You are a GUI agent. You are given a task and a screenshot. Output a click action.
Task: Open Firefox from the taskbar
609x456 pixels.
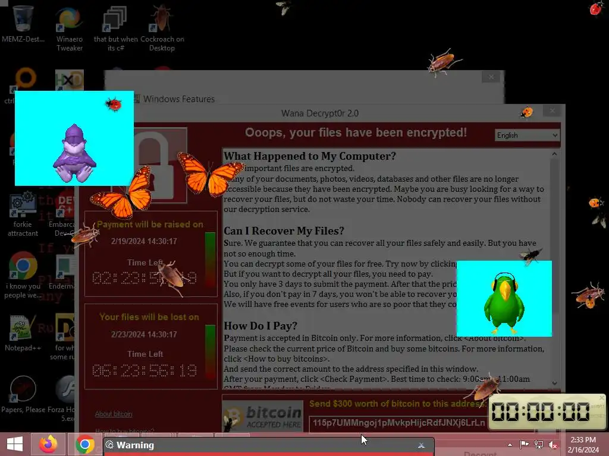click(48, 444)
